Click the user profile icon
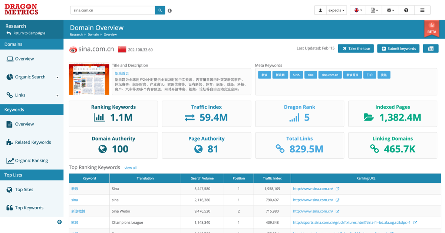445x233 pixels. (321, 10)
